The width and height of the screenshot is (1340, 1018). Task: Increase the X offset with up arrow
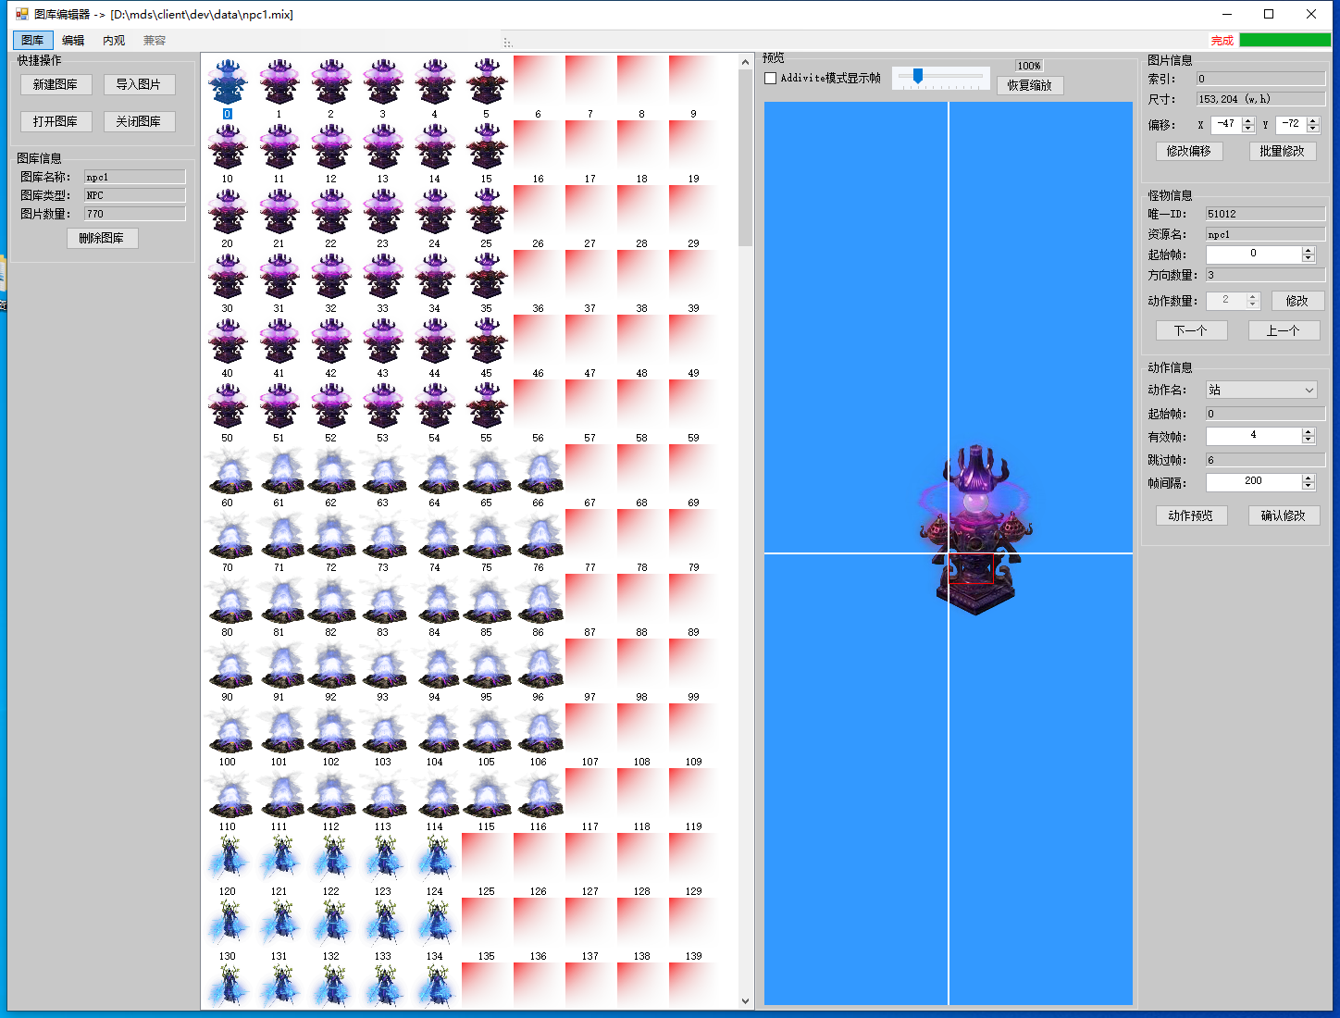[1248, 120]
